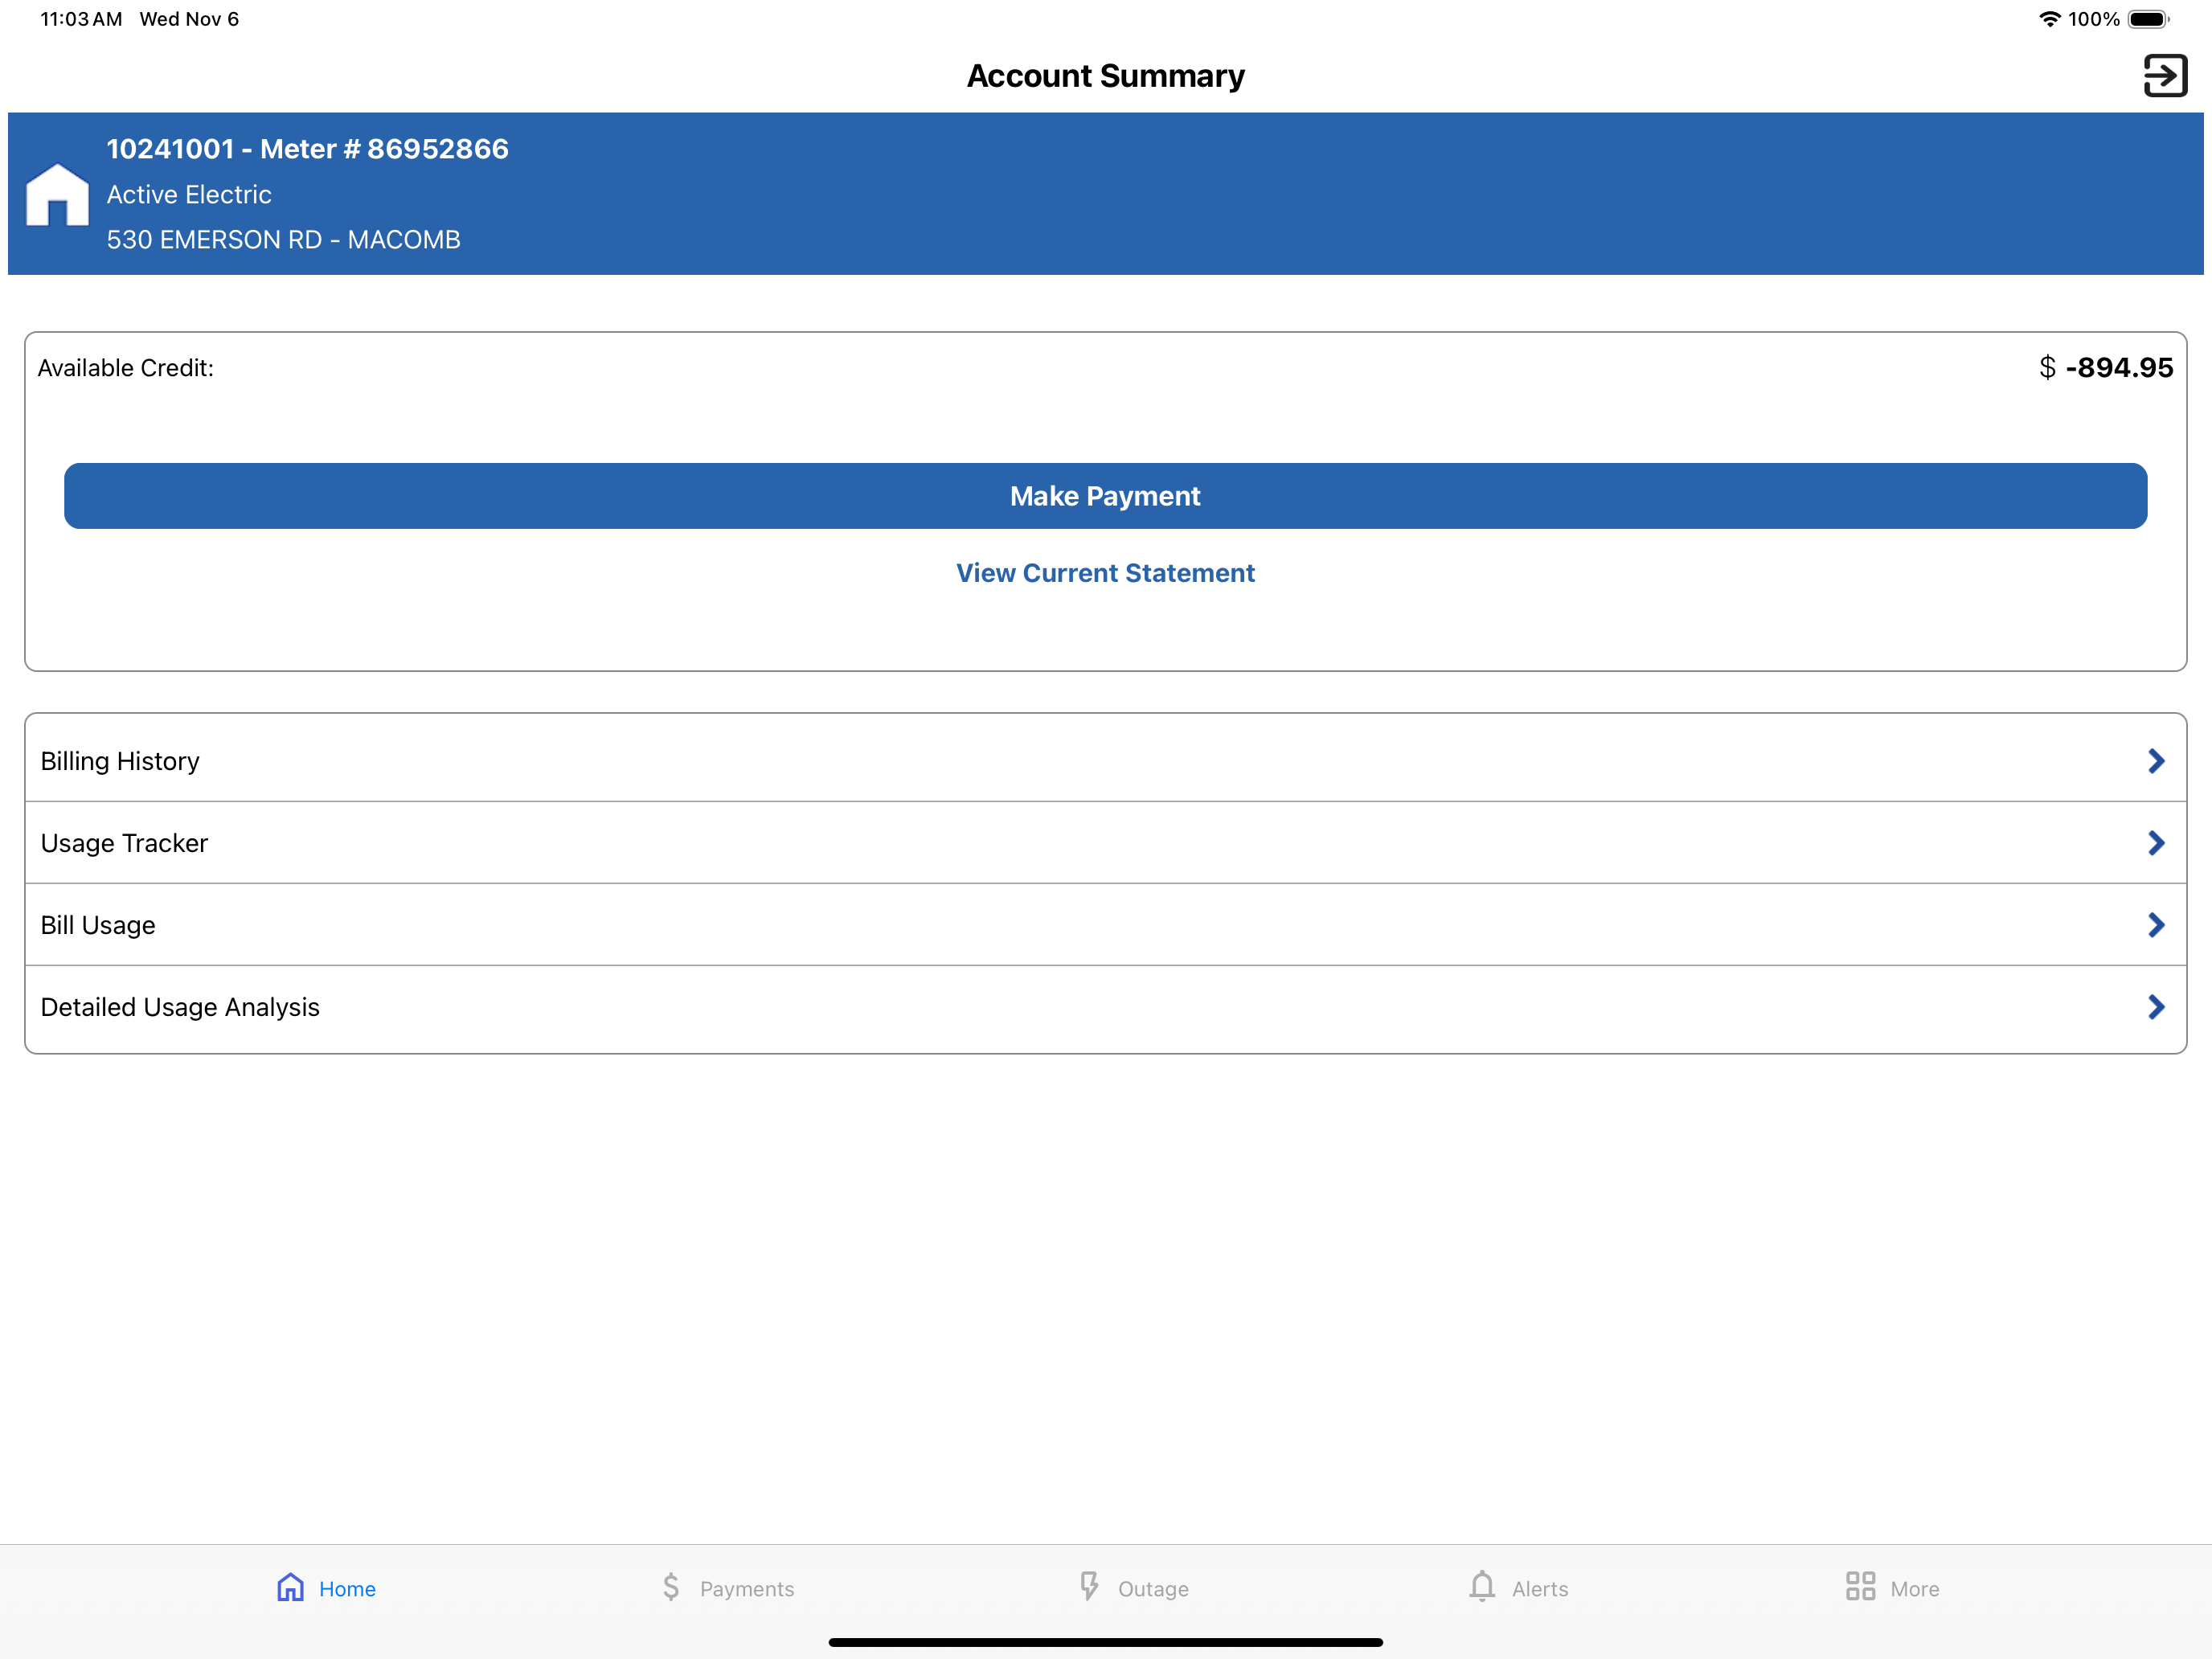This screenshot has height=1659, width=2212.
Task: Tap the Payments dollar sign icon
Action: [671, 1587]
